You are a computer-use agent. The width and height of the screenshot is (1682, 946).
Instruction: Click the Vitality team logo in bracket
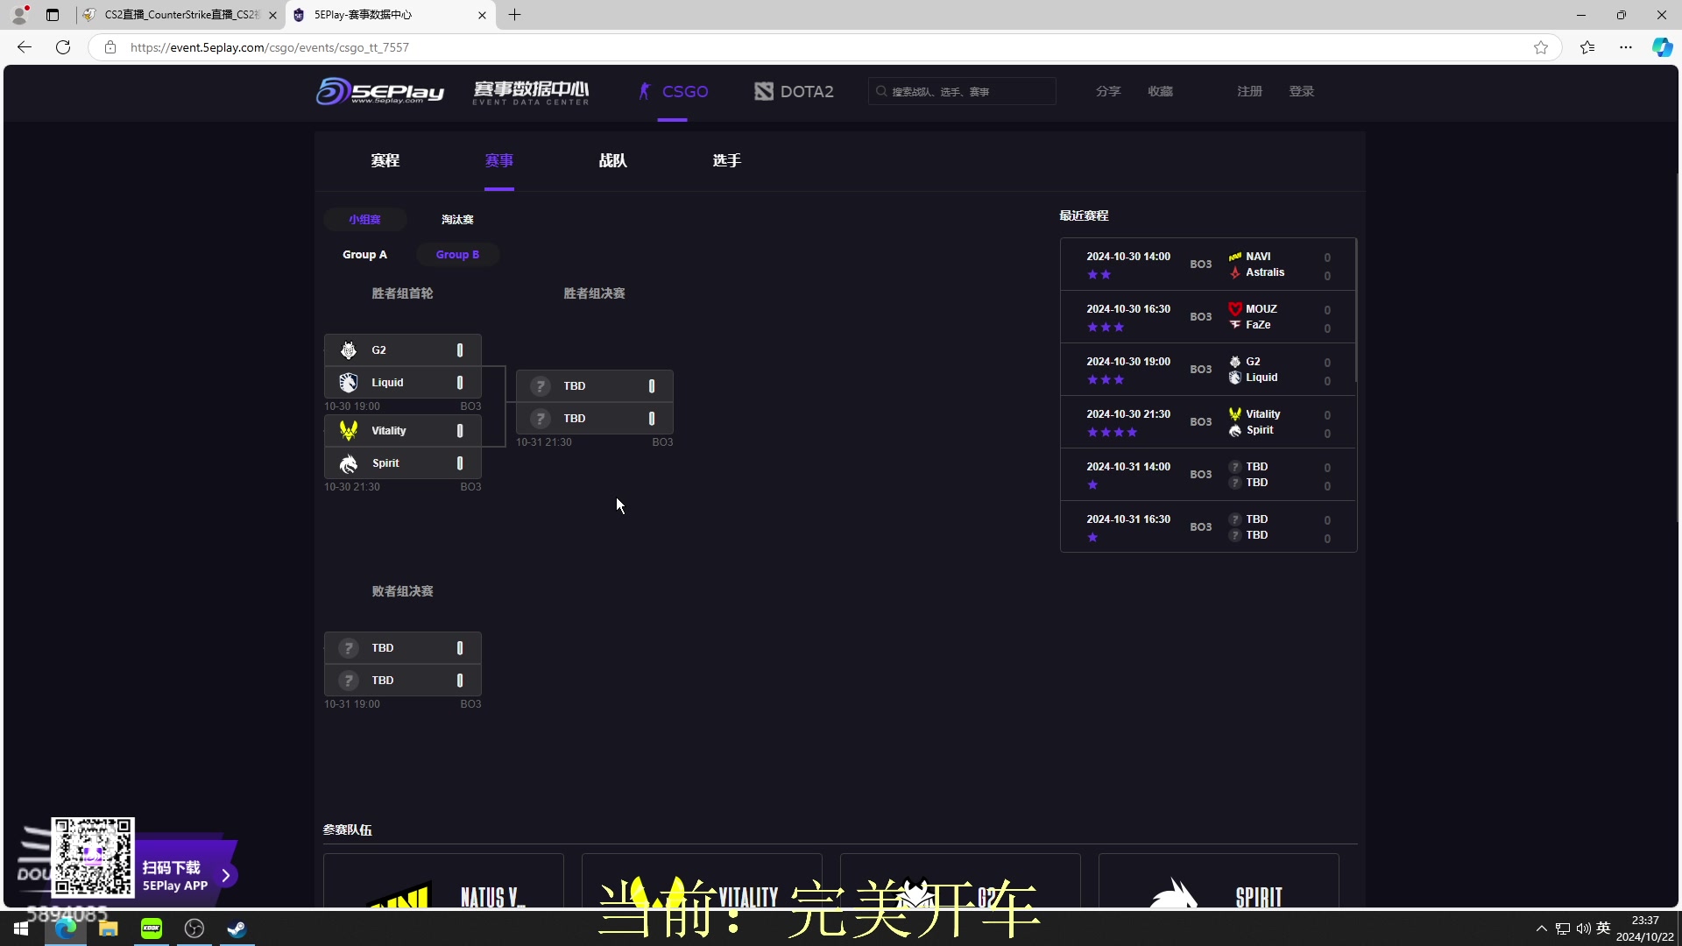pos(349,431)
